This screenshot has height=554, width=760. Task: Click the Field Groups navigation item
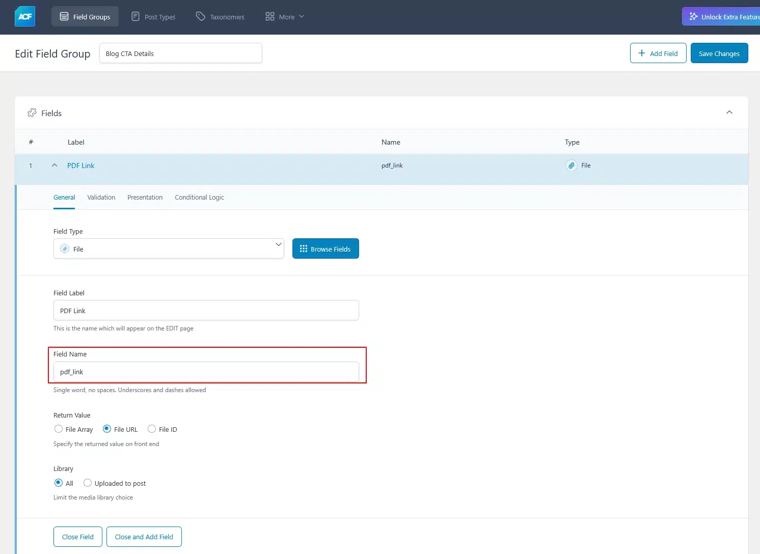pos(85,17)
